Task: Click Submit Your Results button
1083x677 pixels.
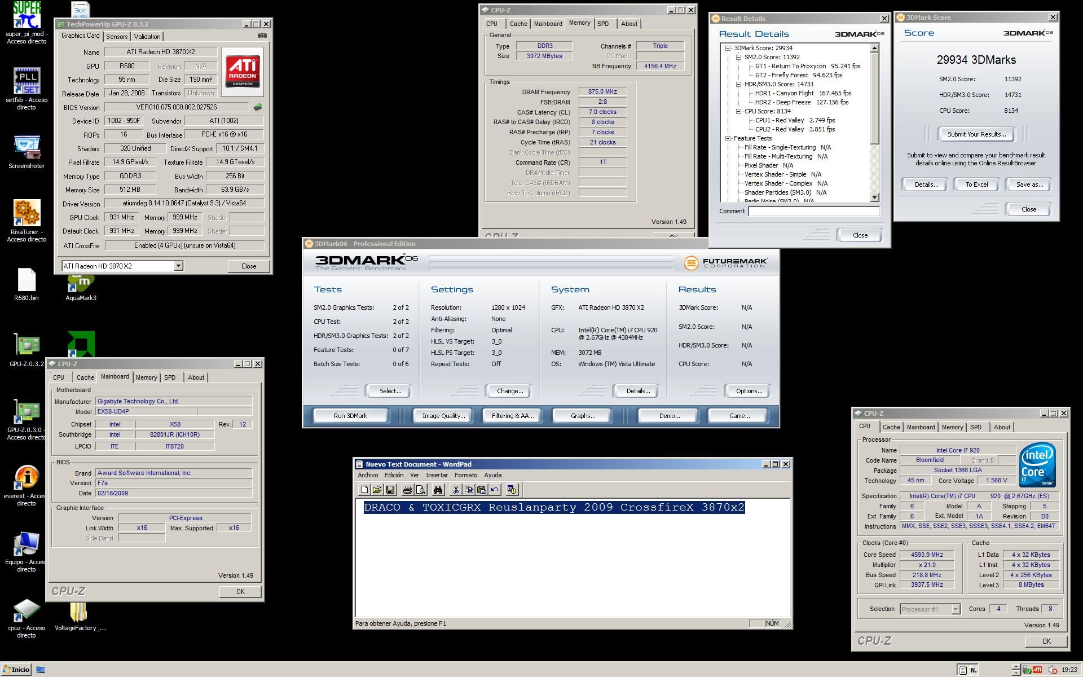Action: pyautogui.click(x=976, y=134)
